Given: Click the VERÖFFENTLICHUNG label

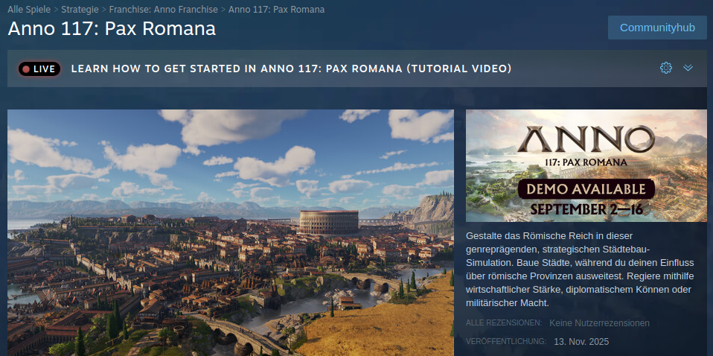Looking at the screenshot, I should pos(506,341).
